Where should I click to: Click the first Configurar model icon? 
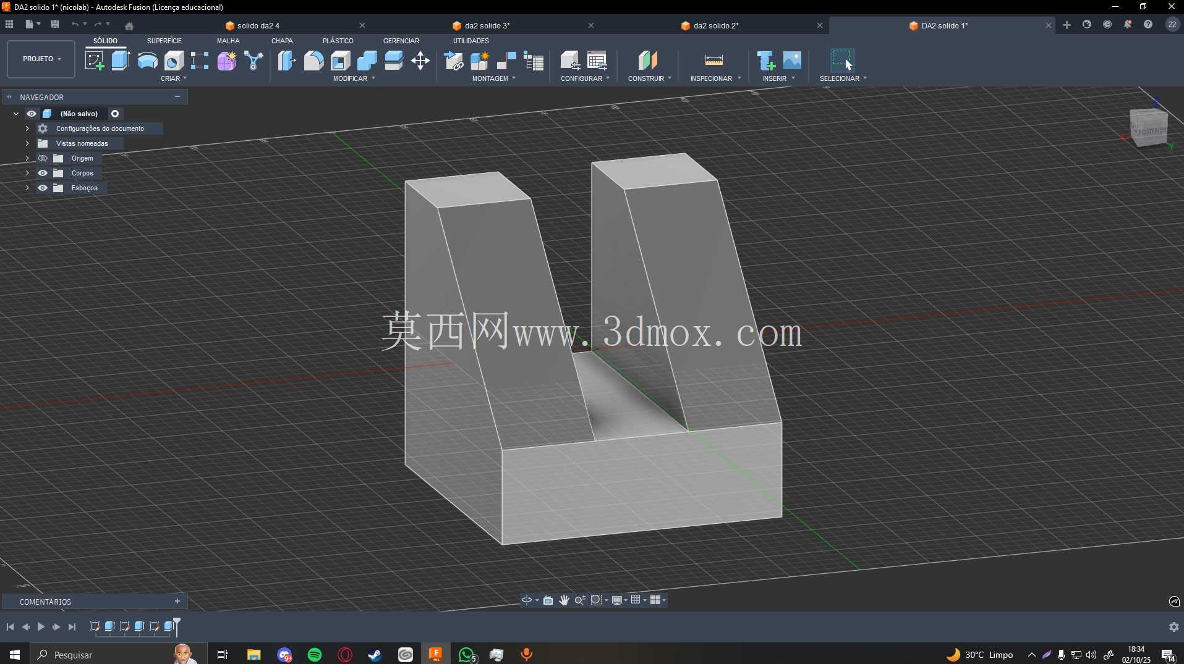point(569,61)
